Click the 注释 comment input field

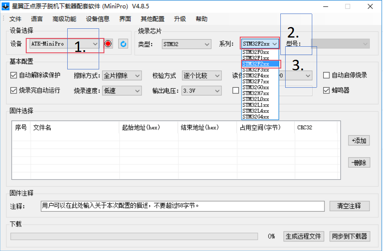click(x=183, y=206)
